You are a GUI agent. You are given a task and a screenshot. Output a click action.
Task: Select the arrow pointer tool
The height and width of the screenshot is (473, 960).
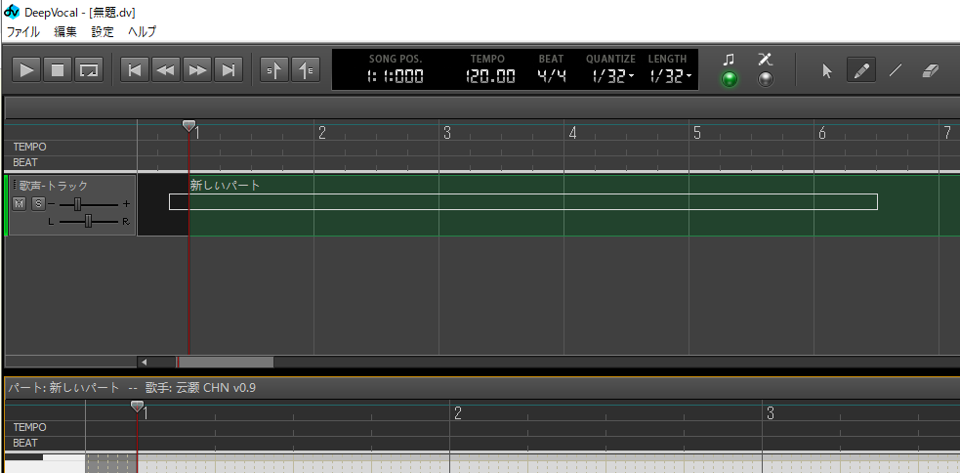tap(826, 70)
